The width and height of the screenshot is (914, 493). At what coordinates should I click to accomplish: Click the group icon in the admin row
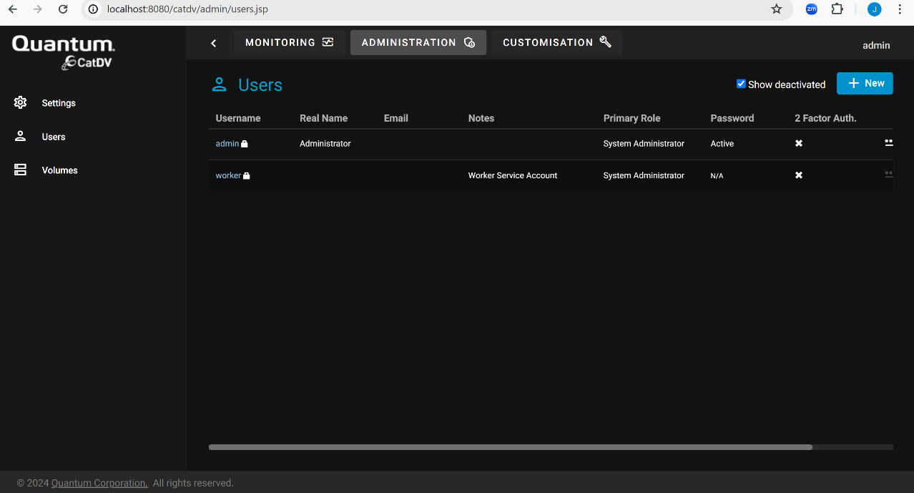pos(889,143)
